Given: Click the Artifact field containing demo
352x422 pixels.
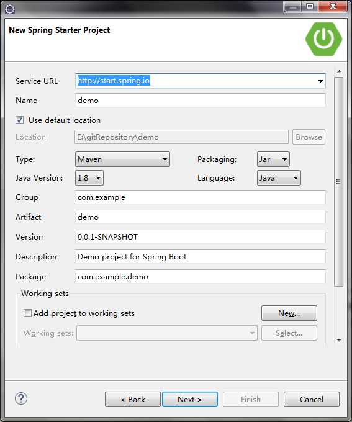Looking at the screenshot, I should point(201,217).
